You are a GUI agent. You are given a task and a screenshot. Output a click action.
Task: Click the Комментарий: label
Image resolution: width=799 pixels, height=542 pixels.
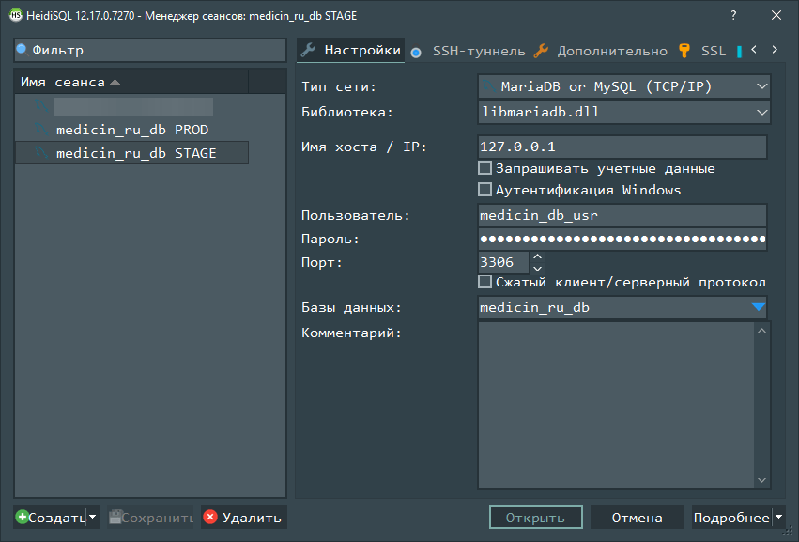coord(351,333)
